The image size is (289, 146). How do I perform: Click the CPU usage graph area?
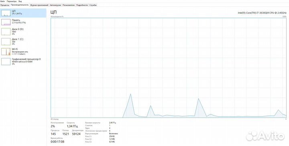169,68
